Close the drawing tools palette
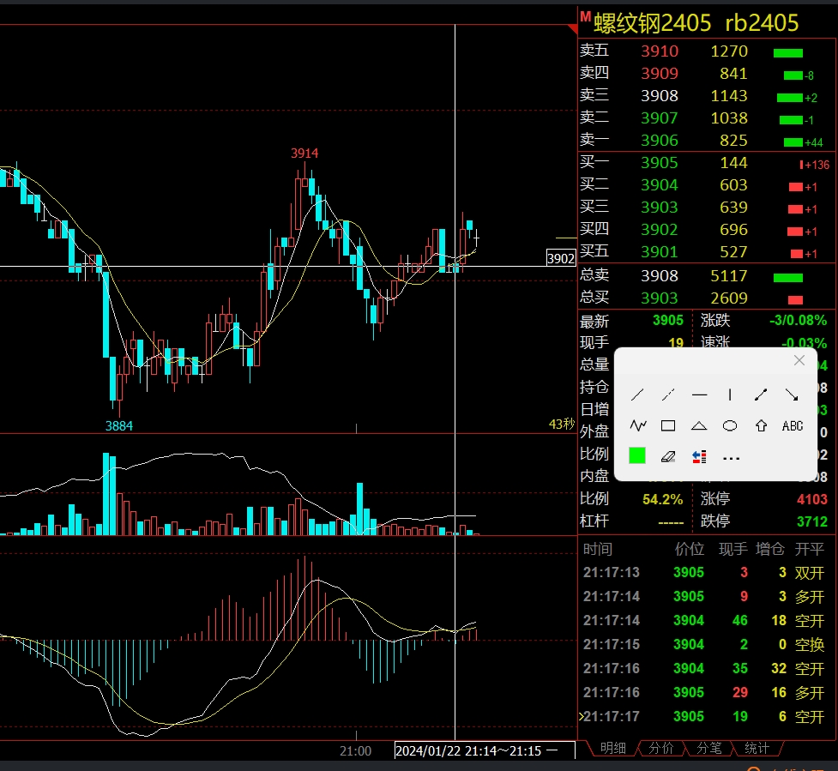The height and width of the screenshot is (771, 838). pyautogui.click(x=799, y=361)
